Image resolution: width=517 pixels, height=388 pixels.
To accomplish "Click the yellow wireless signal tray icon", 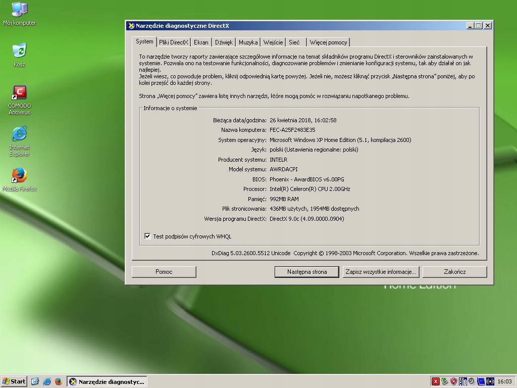I will [490, 381].
